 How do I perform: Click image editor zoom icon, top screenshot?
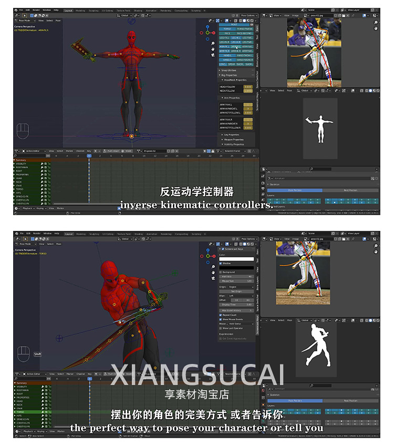(x=376, y=23)
